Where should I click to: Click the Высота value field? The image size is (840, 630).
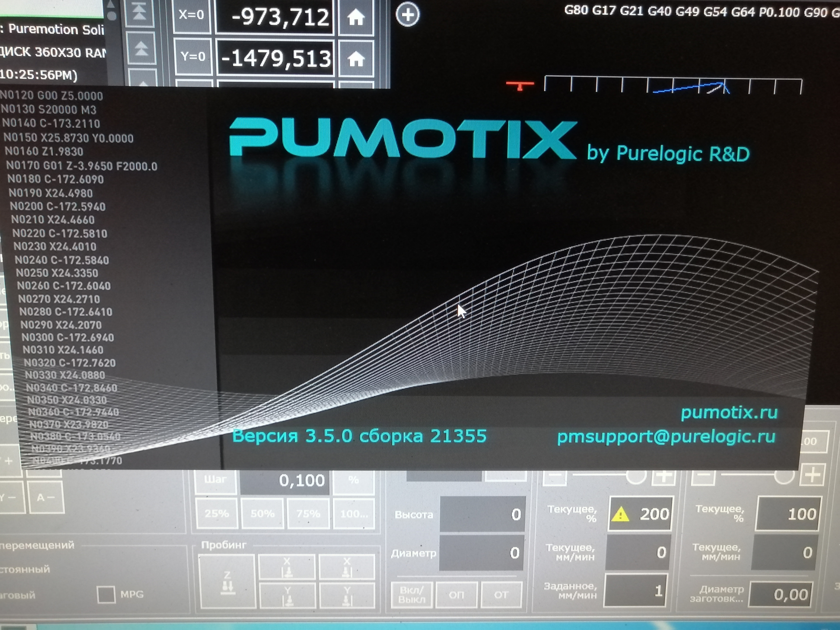[x=482, y=514]
